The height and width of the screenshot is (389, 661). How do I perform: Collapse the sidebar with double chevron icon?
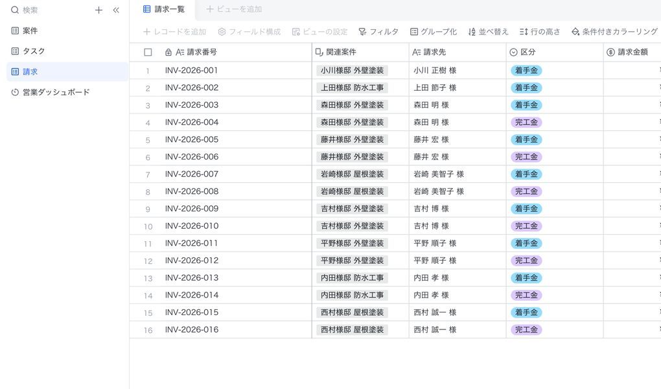116,10
